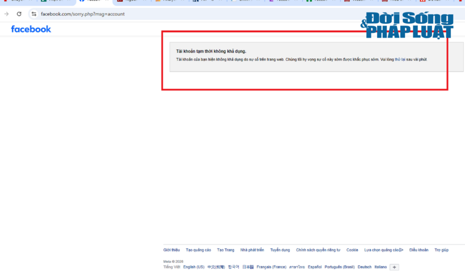The width and height of the screenshot is (465, 278).
Task: Open site information icon in address bar
Action: [34, 14]
